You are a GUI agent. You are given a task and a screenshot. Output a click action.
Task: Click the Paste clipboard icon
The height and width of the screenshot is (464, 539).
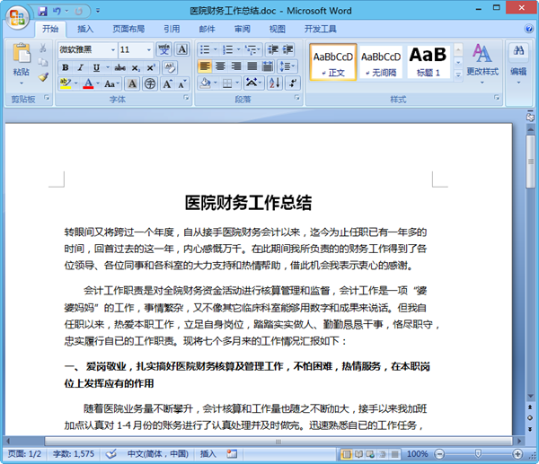22,54
